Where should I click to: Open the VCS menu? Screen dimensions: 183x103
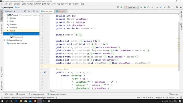(58, 4)
